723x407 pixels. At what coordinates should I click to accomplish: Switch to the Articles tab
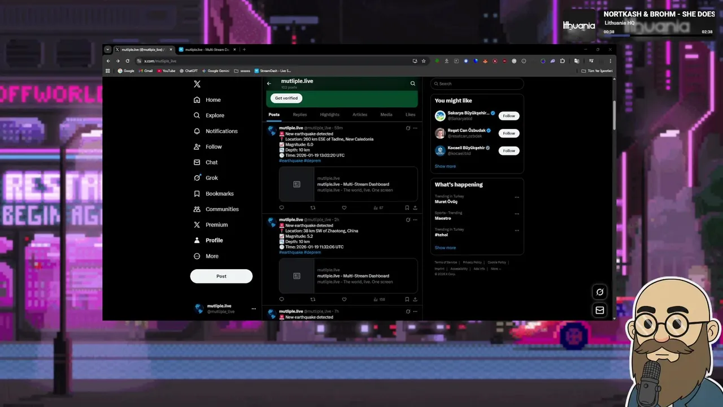pyautogui.click(x=360, y=115)
